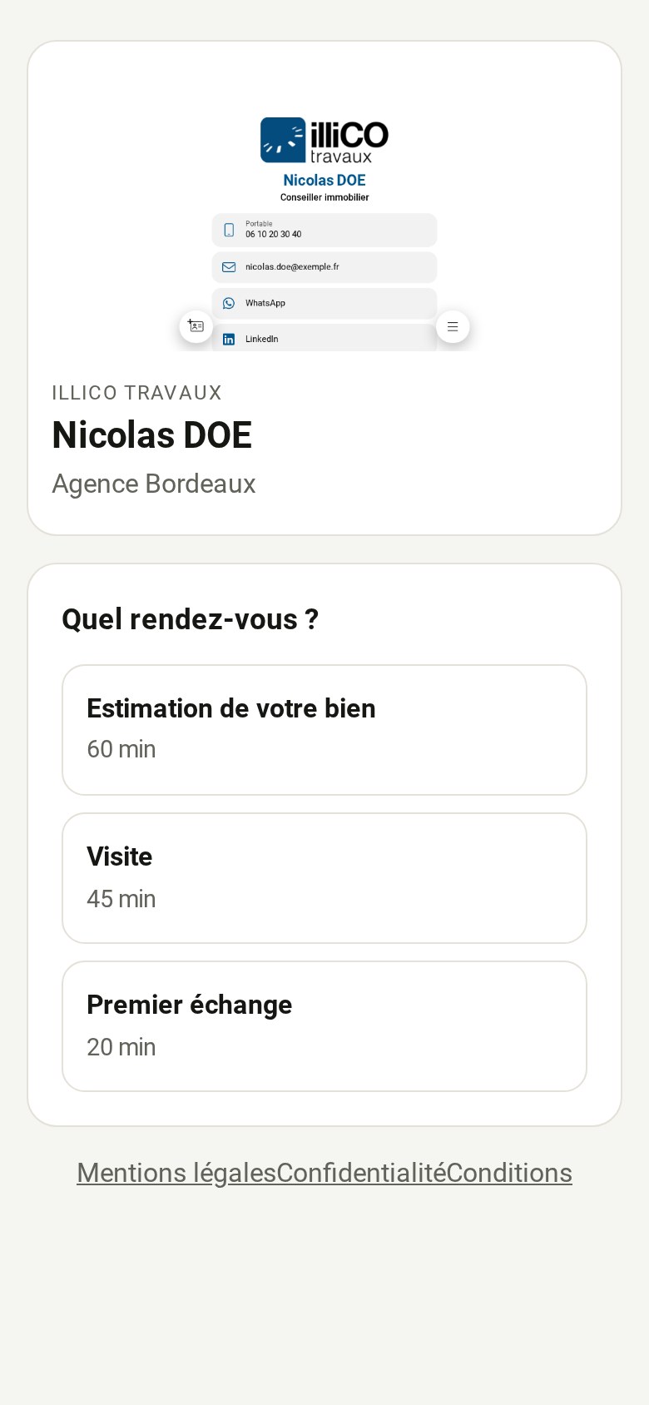Open the hamburger menu round button
Screen dimensions: 649x1405
click(453, 326)
